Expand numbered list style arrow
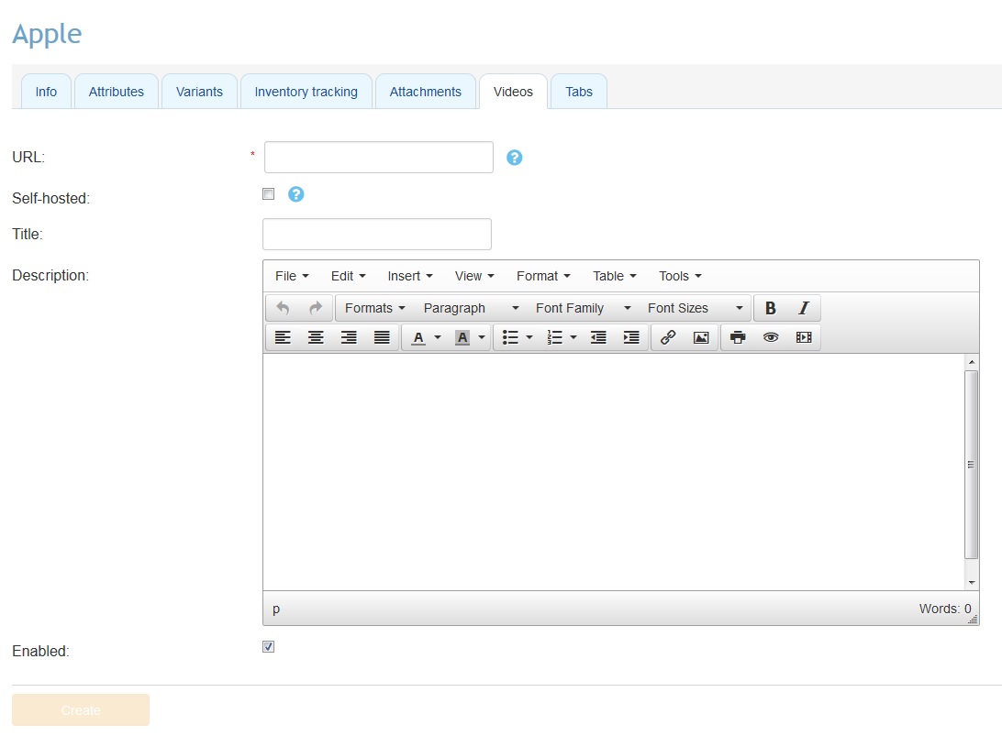1002x736 pixels. 573,337
